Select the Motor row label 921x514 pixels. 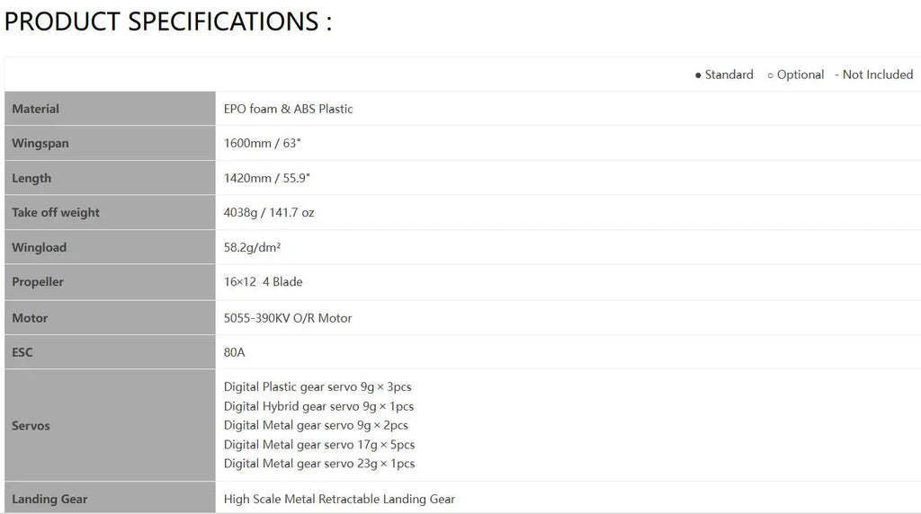30,318
